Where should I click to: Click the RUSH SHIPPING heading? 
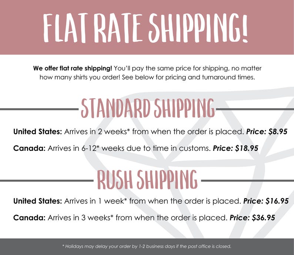(147, 180)
